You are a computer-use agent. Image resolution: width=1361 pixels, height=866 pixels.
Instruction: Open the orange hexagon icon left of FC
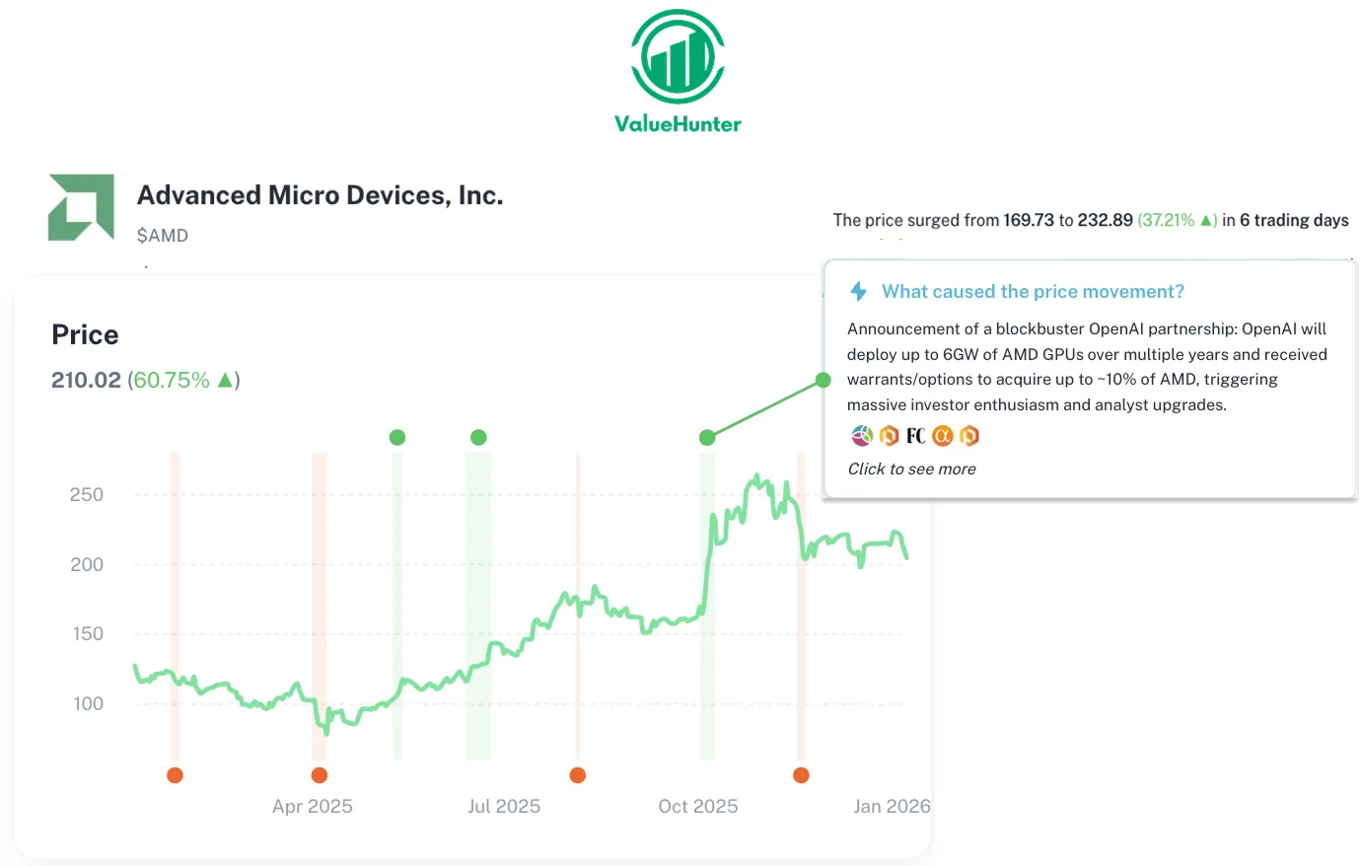click(889, 436)
